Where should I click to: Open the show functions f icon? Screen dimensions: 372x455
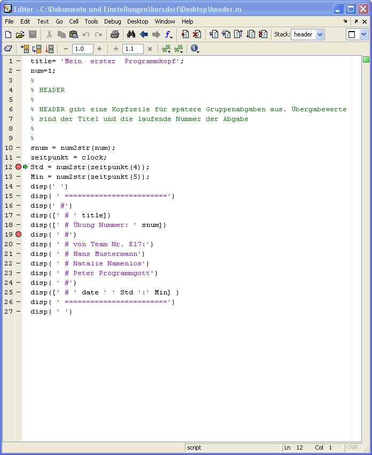(x=168, y=35)
